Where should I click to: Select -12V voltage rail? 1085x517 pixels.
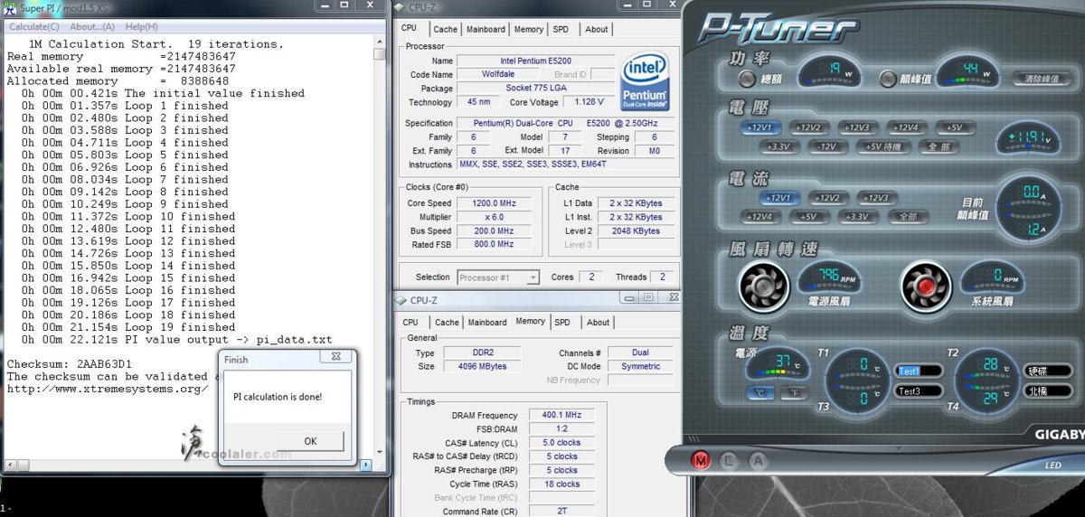(x=827, y=146)
